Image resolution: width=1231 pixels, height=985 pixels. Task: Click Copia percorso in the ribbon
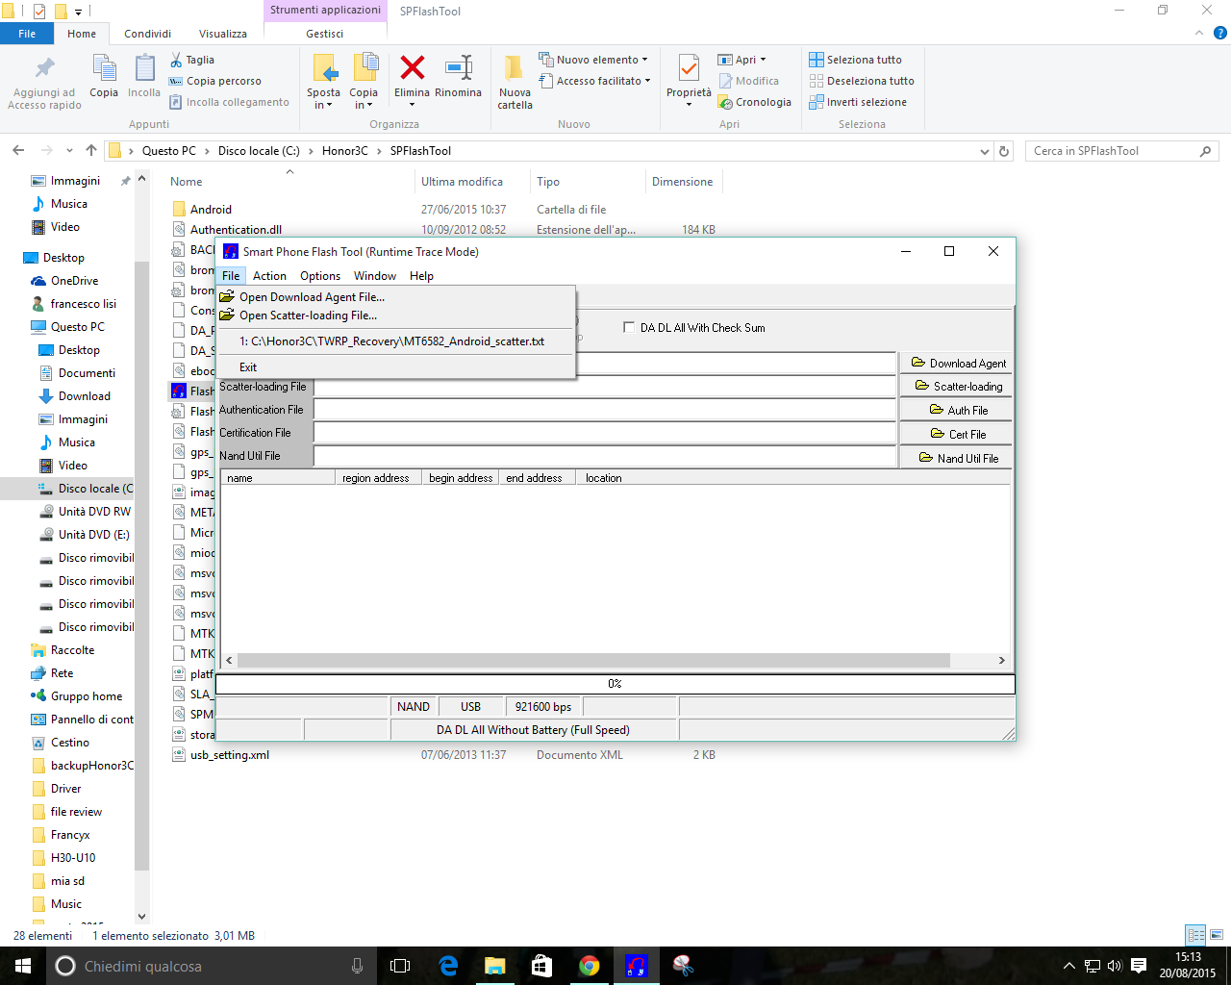tap(215, 81)
